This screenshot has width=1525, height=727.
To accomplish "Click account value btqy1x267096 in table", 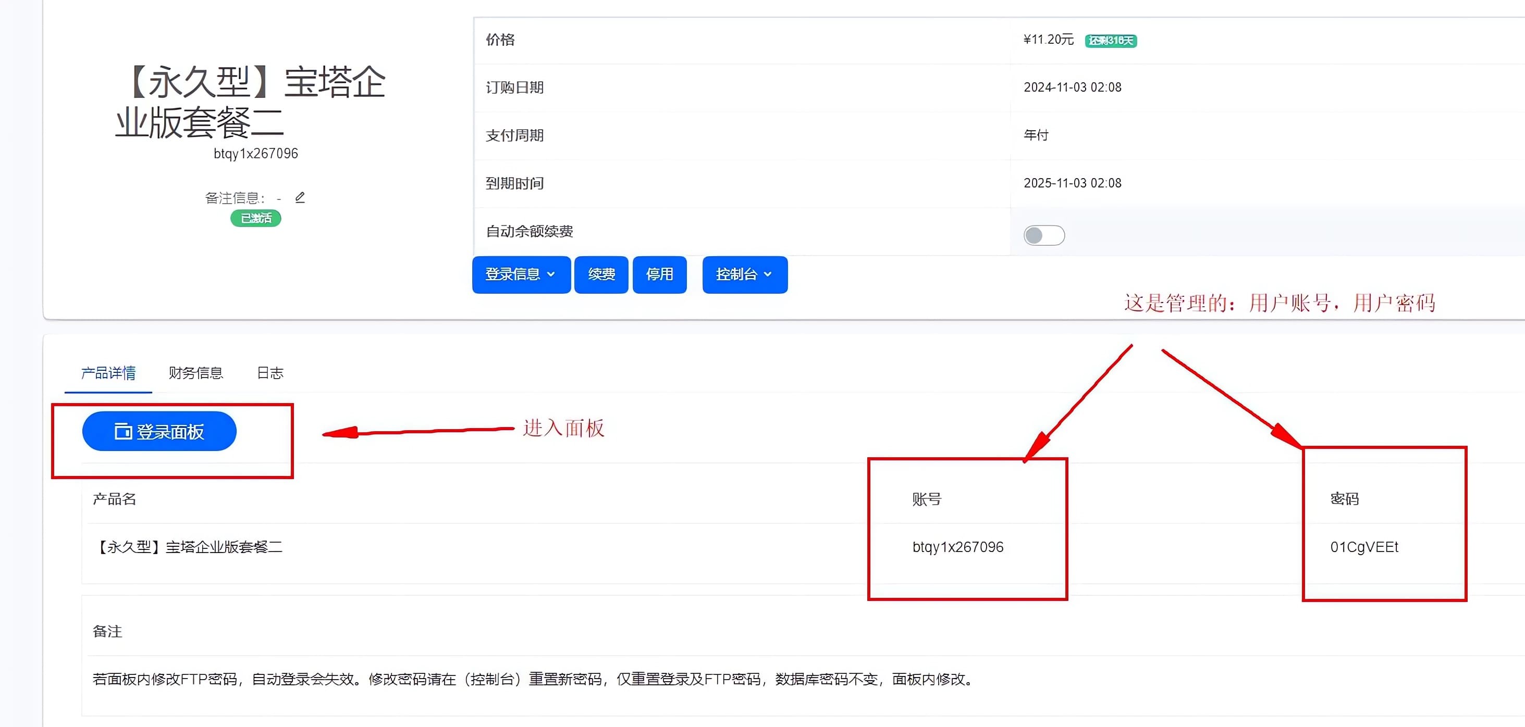I will coord(958,547).
